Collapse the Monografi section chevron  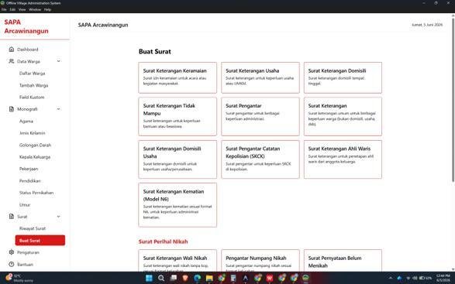click(x=59, y=109)
